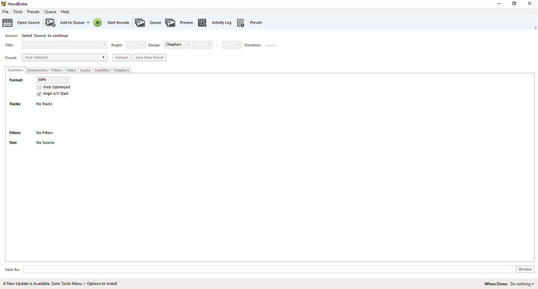Click the "Select 'Source' to continue" text
The height and width of the screenshot is (289, 538).
point(45,36)
